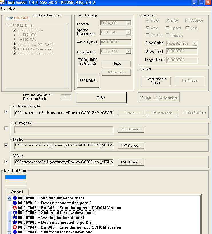
Task: Click the Advanced ... button
Action: 116,72
